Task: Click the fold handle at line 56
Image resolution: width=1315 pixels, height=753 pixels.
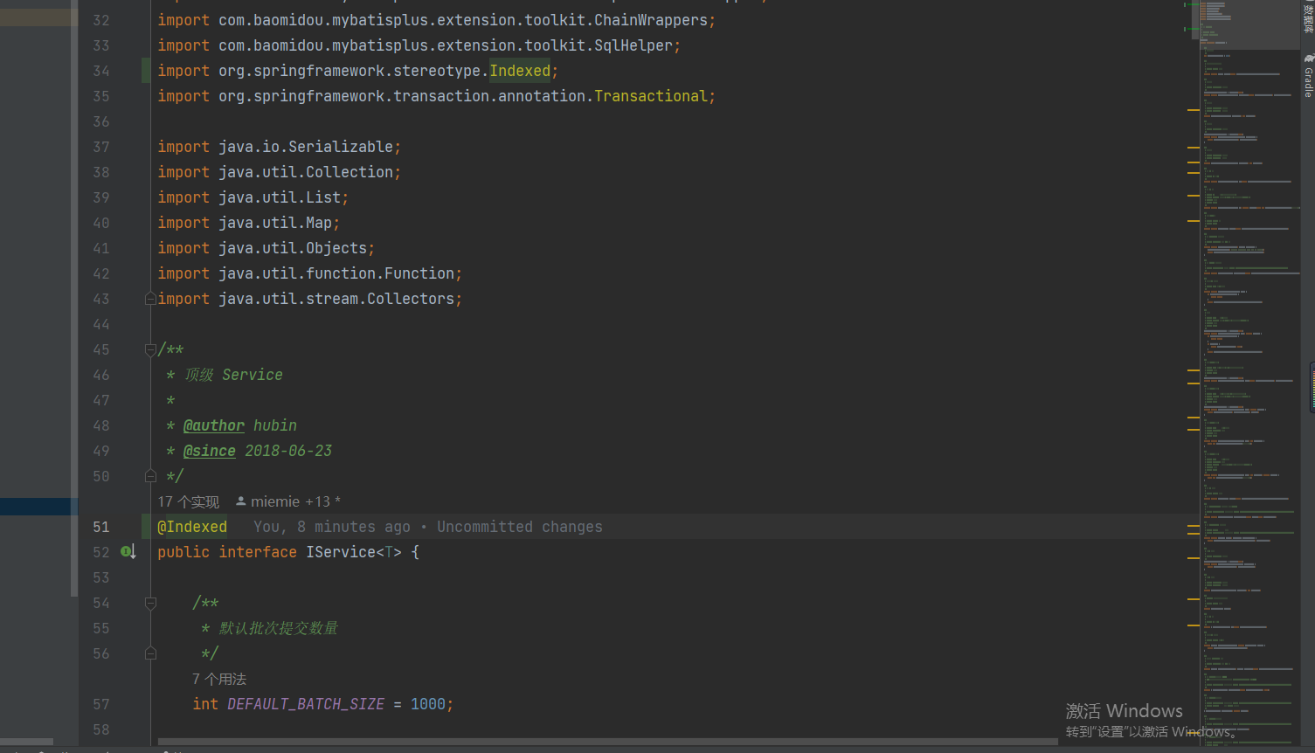Action: click(x=150, y=653)
